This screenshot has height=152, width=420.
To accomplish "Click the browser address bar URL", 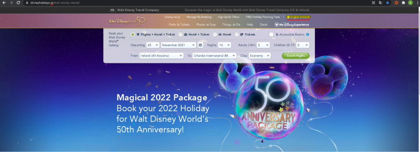I will 55,3.
